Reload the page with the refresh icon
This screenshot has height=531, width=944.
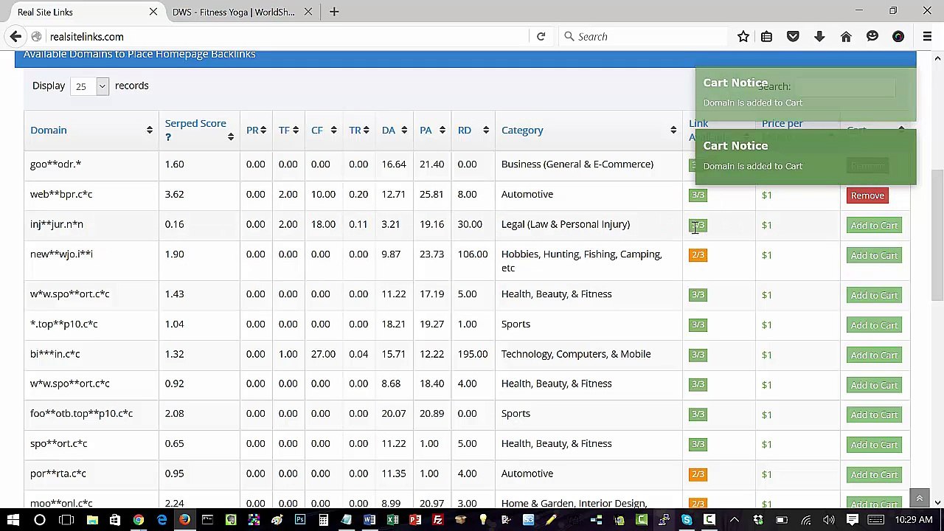point(541,36)
